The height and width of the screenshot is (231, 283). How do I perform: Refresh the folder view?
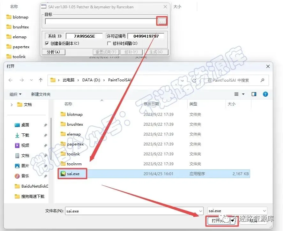point(194,80)
